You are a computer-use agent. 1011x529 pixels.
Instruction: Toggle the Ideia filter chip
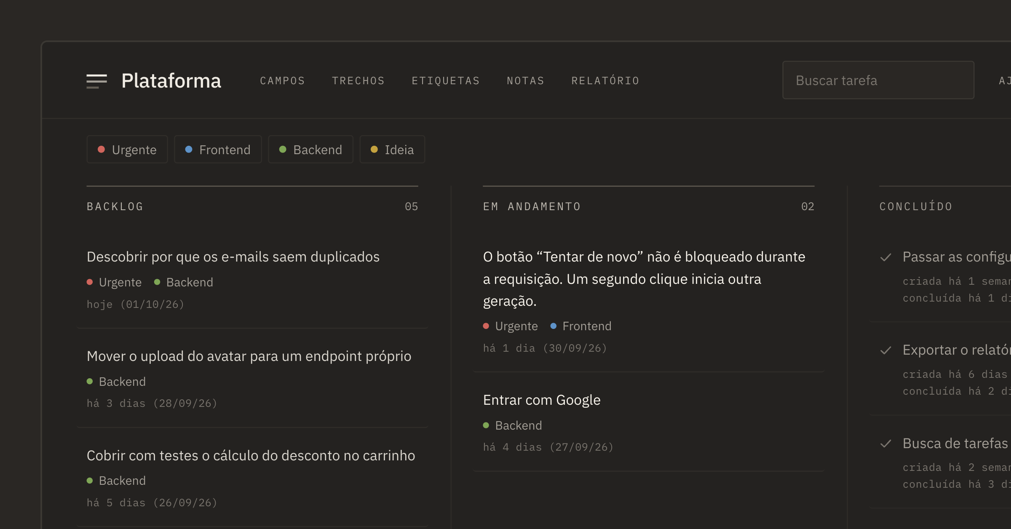(392, 150)
